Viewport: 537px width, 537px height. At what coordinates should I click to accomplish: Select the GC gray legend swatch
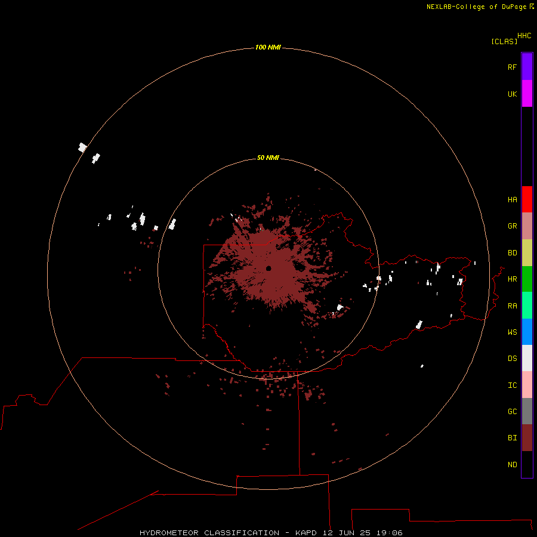[527, 411]
